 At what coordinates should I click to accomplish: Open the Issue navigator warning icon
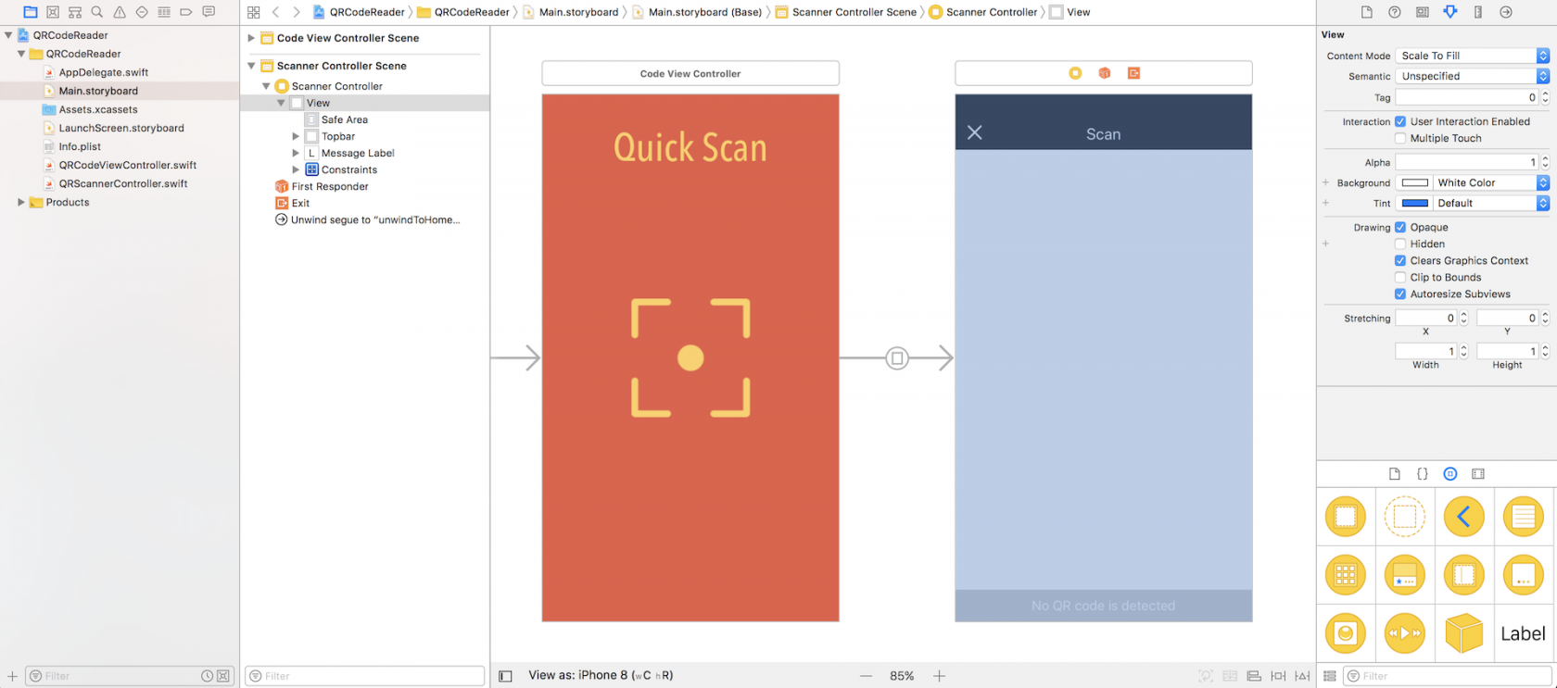[120, 12]
